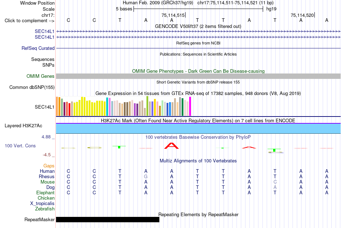Open the 'OMIM Gene Phenotypes' track title
Viewport: 341px width, 228px height.
pyautogui.click(x=198, y=71)
